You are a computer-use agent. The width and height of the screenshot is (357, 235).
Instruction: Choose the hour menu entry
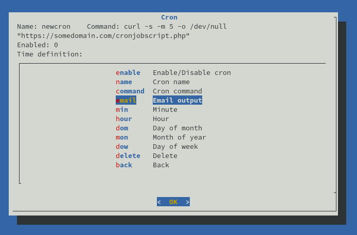[124, 119]
